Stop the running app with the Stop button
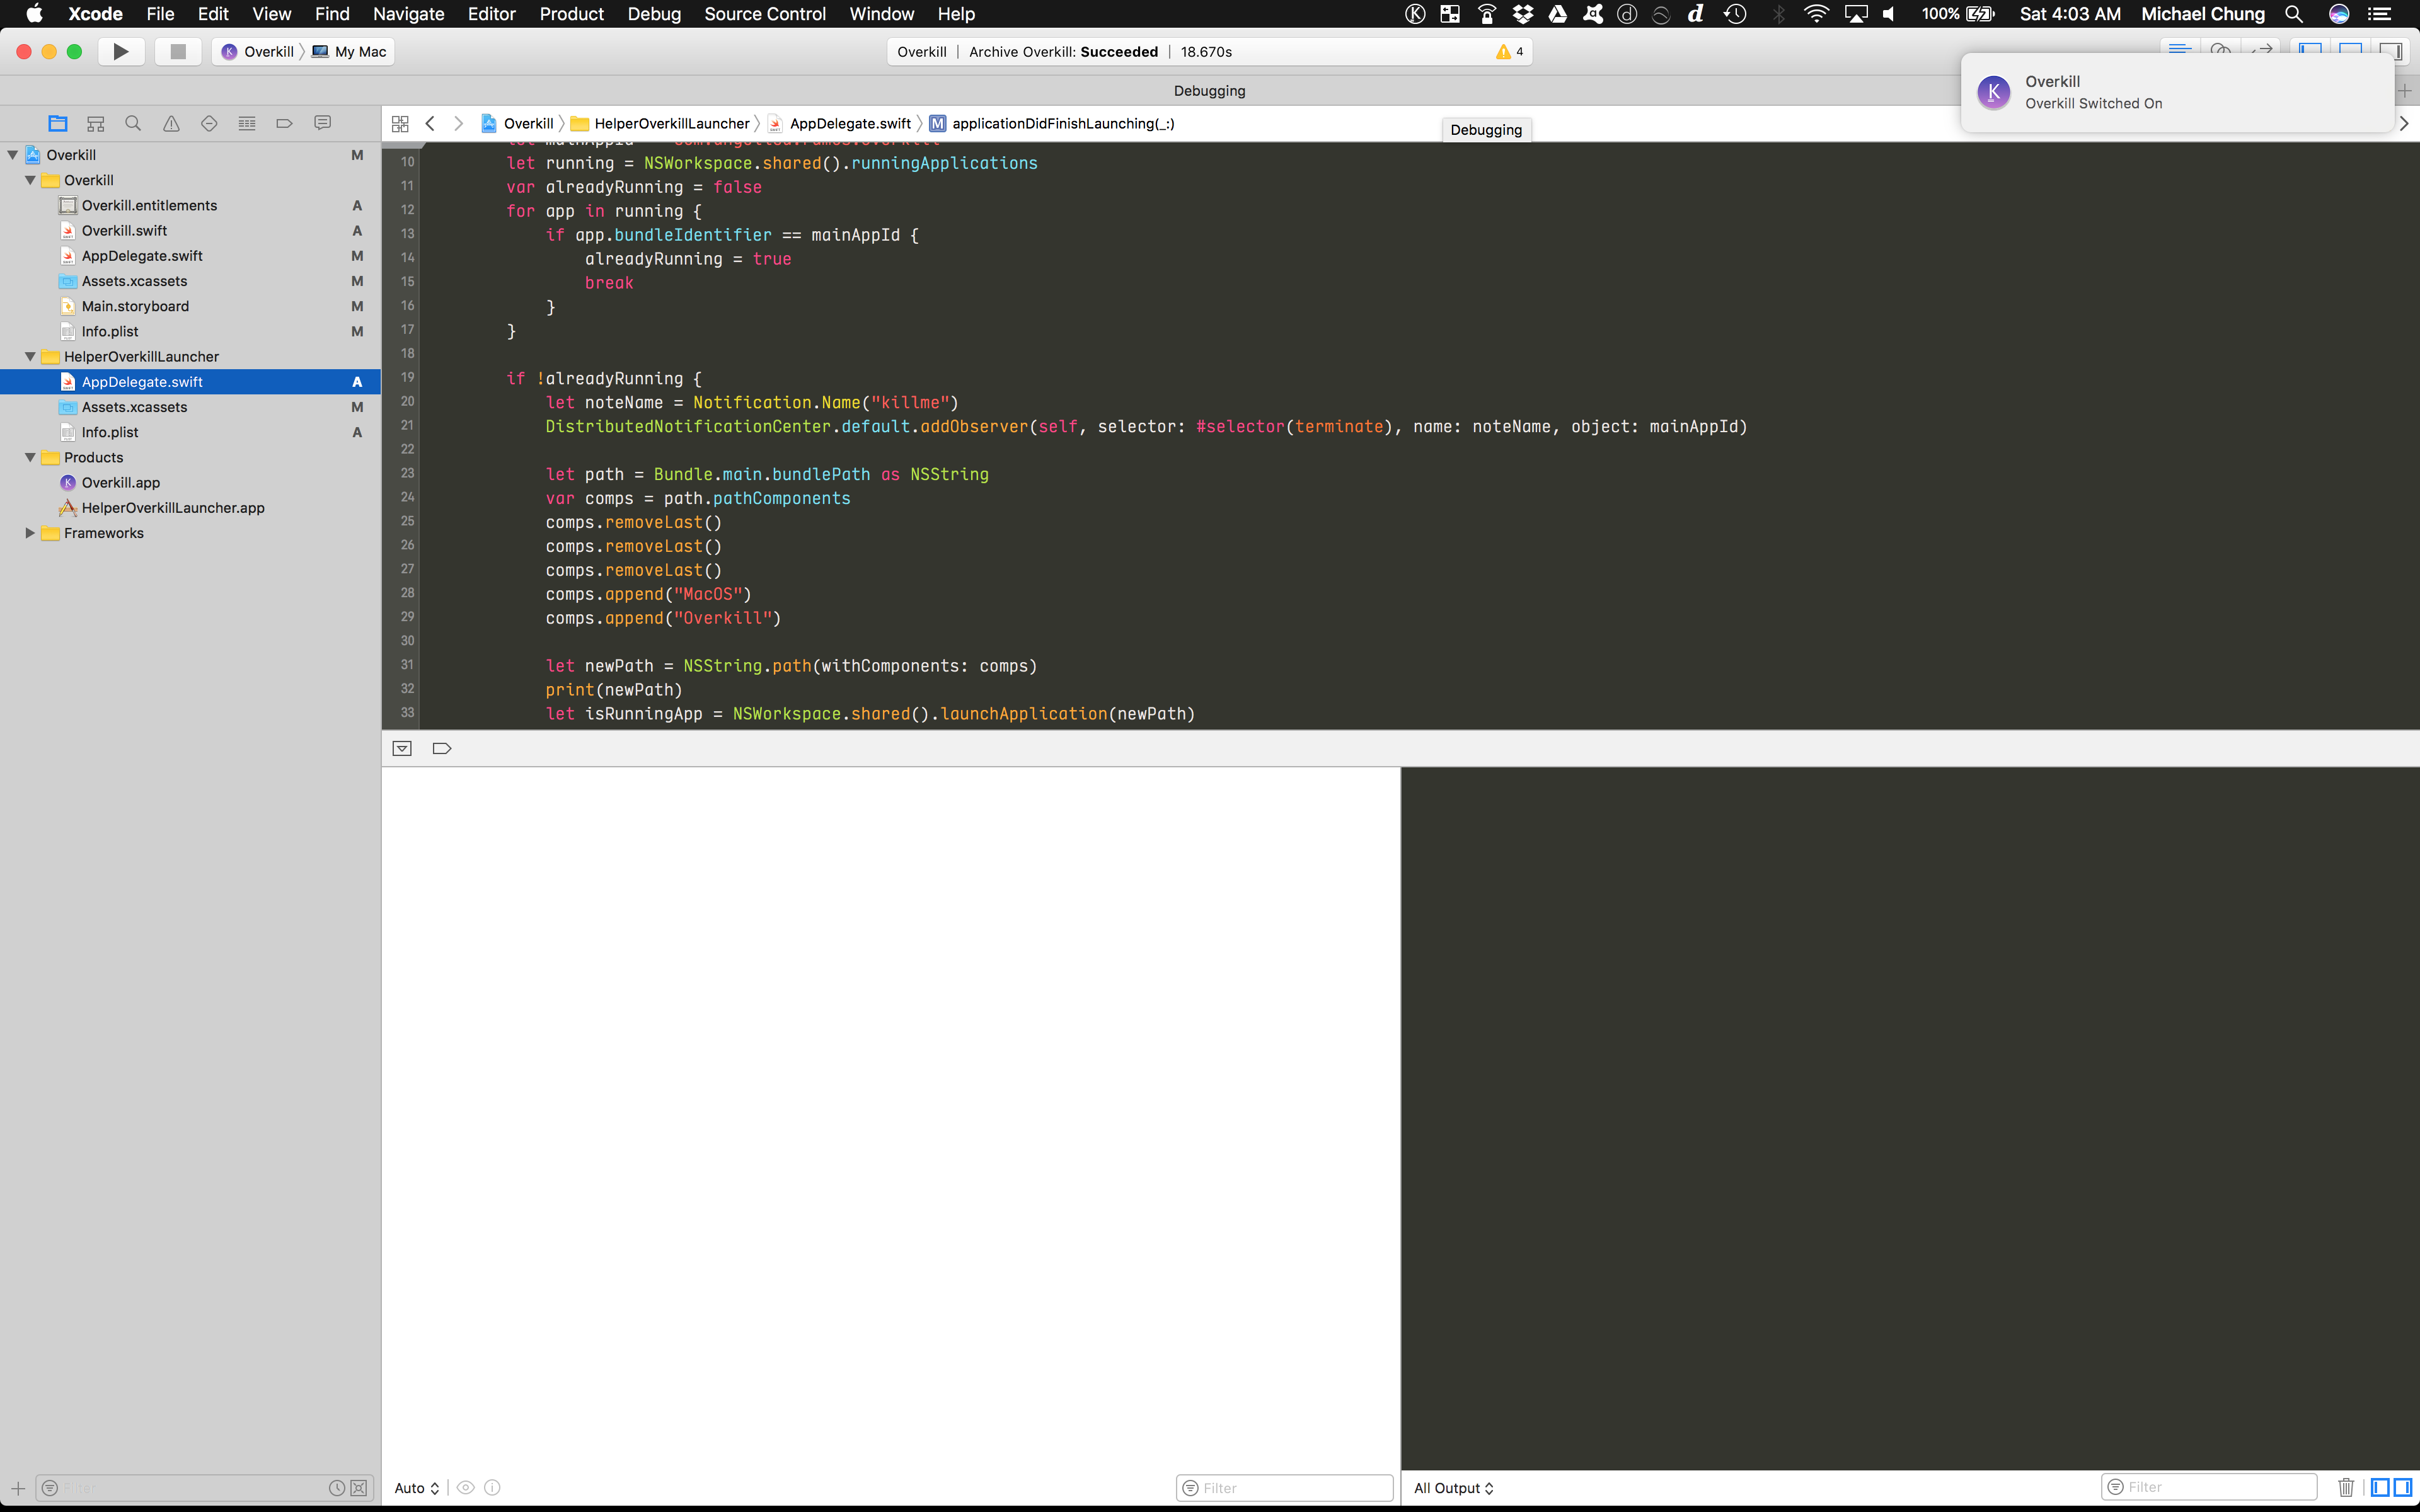 tap(178, 51)
